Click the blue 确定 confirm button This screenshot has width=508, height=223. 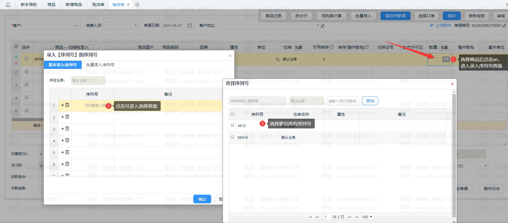[x=202, y=199]
